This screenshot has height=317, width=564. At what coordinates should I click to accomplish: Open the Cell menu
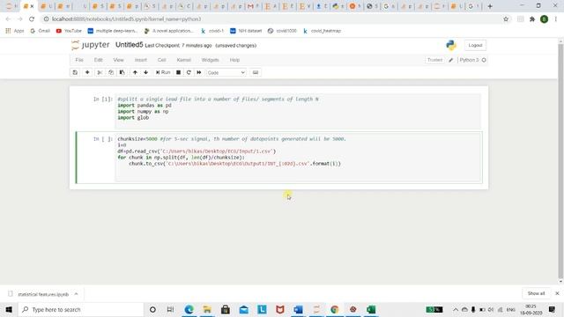[161, 60]
